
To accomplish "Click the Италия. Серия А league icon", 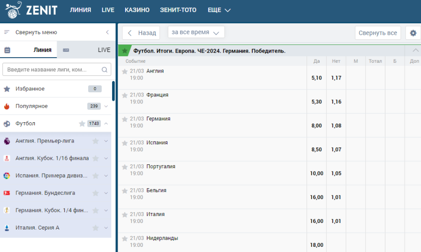I will coord(7,228).
